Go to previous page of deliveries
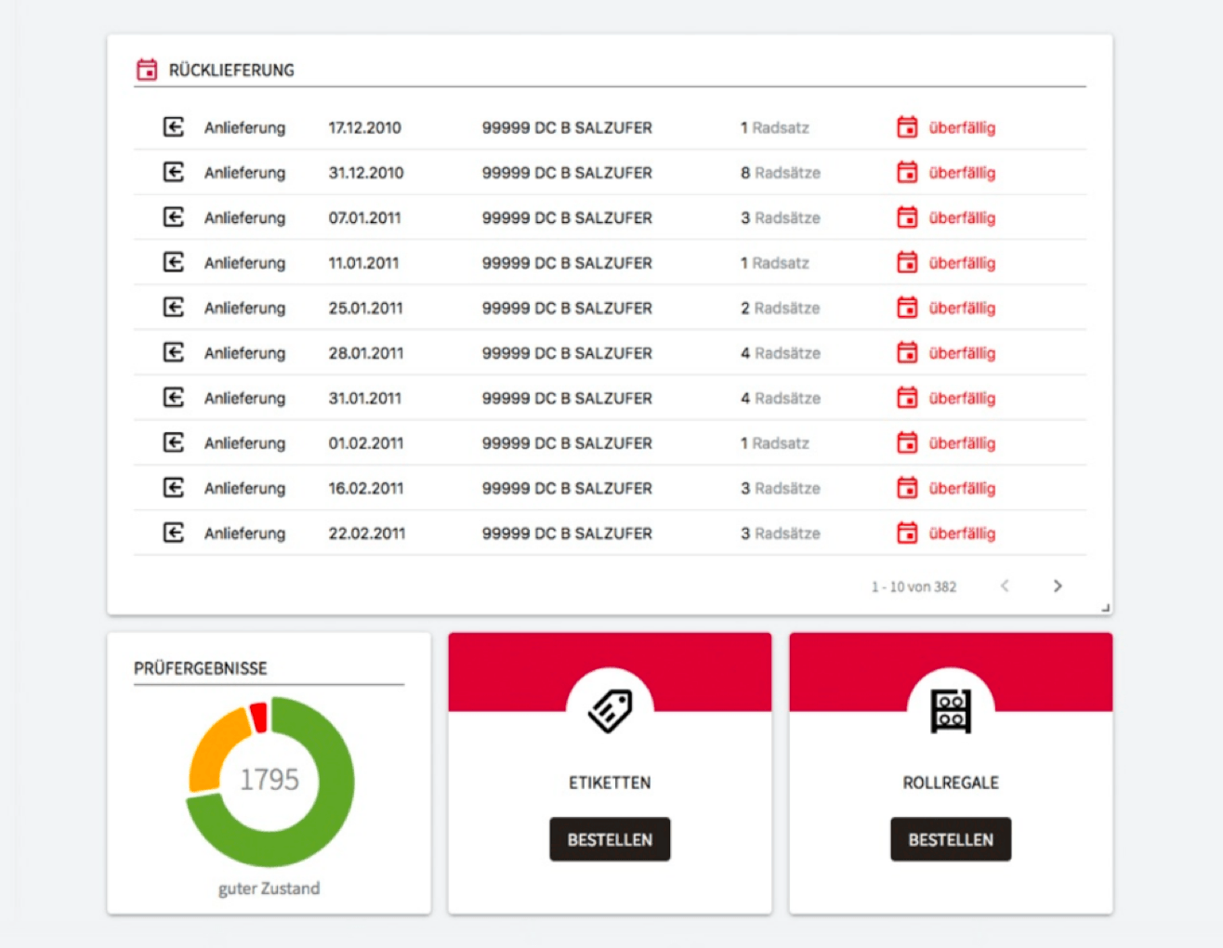Screen dimensions: 1223x948 (x=1005, y=586)
